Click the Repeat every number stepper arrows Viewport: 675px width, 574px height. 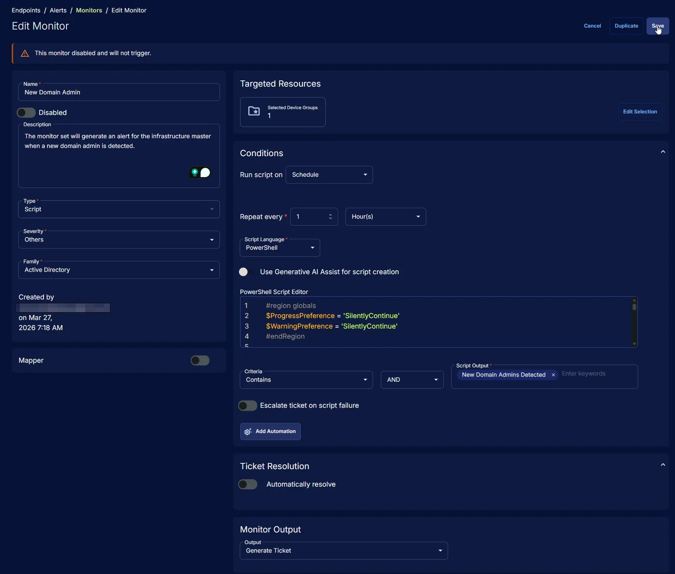pos(330,217)
